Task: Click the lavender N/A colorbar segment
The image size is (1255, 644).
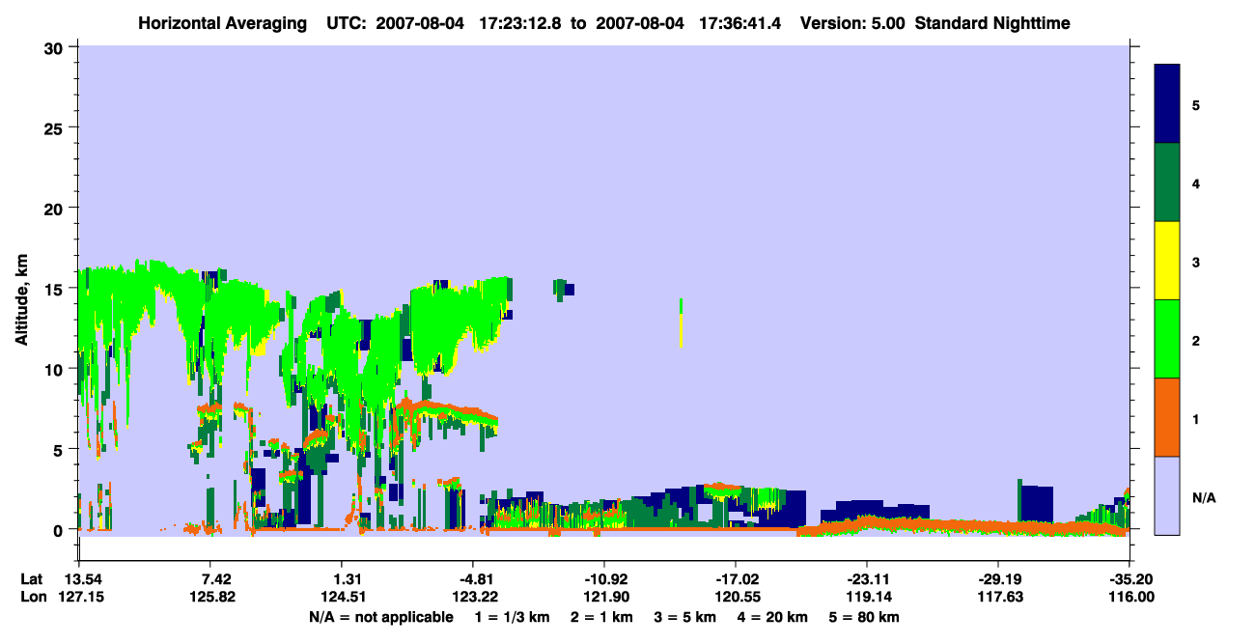Action: pyautogui.click(x=1167, y=495)
